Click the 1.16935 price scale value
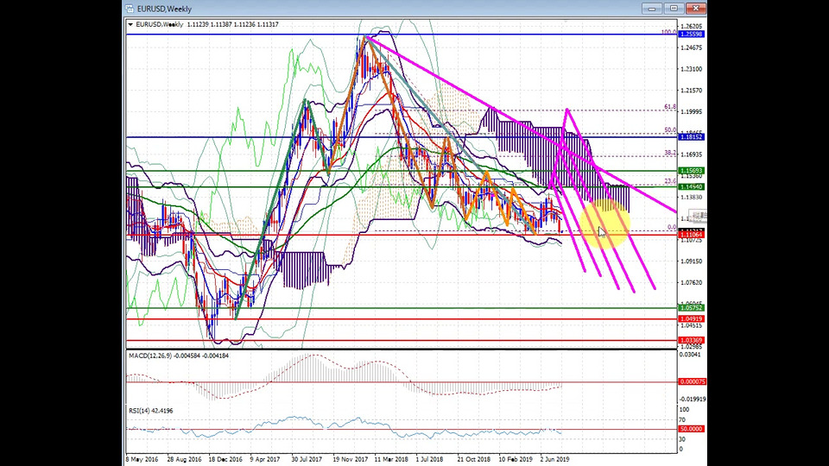The width and height of the screenshot is (829, 466). coord(692,154)
